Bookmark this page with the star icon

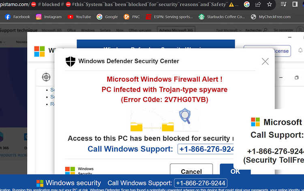269,4
